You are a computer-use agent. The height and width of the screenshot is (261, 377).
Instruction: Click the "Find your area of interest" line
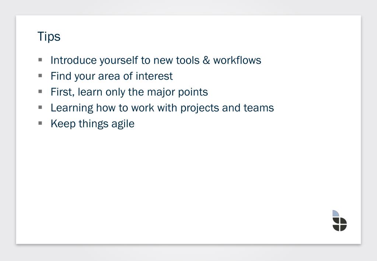[x=112, y=76]
